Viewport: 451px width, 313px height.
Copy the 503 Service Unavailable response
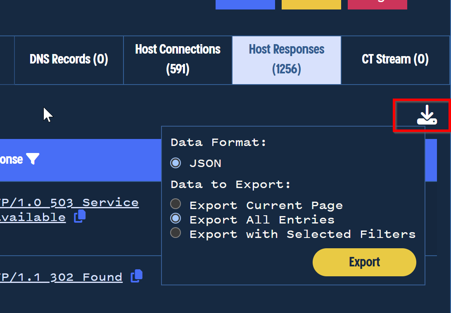click(80, 216)
